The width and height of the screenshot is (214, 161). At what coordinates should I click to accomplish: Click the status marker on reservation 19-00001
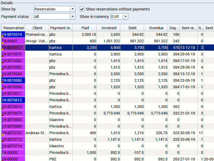3,43
